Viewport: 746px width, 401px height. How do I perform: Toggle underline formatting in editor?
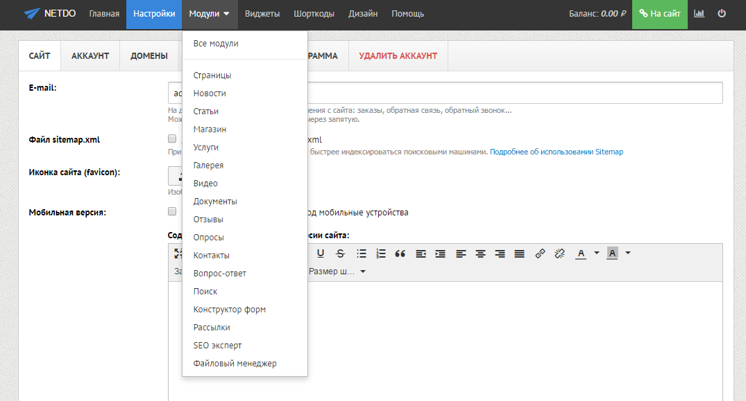click(x=321, y=253)
